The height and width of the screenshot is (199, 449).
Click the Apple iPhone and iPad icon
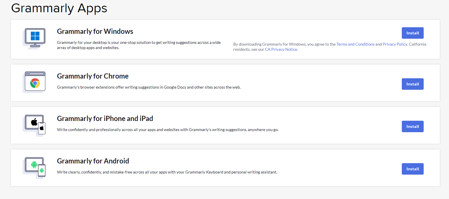[x=35, y=124]
